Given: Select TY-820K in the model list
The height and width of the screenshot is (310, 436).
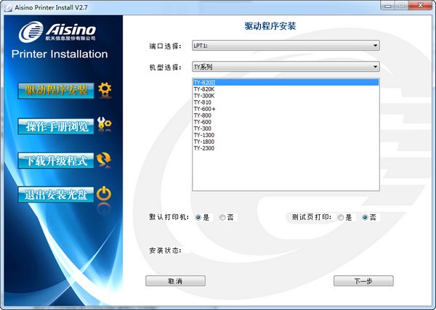Looking at the screenshot, I should 204,89.
